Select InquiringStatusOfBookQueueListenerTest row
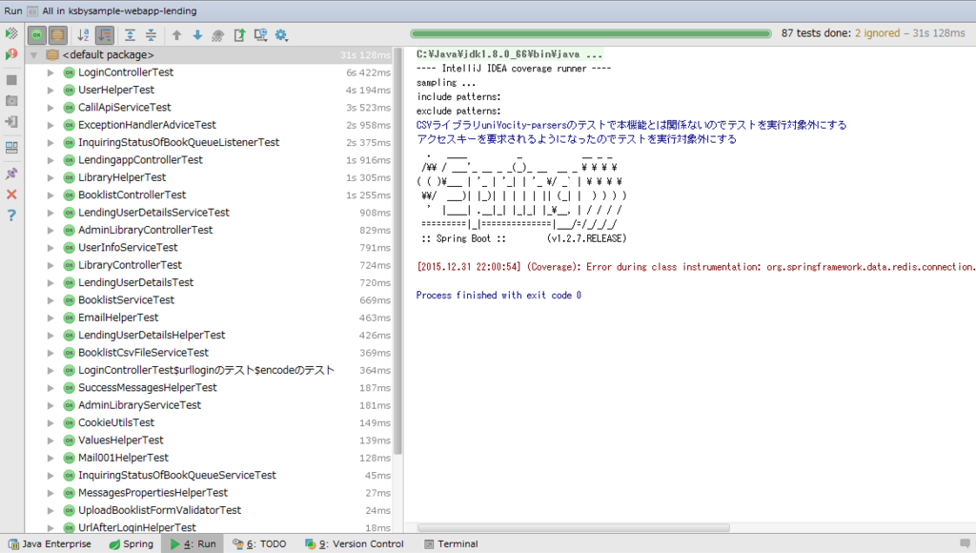Image resolution: width=976 pixels, height=553 pixels. coord(211,143)
